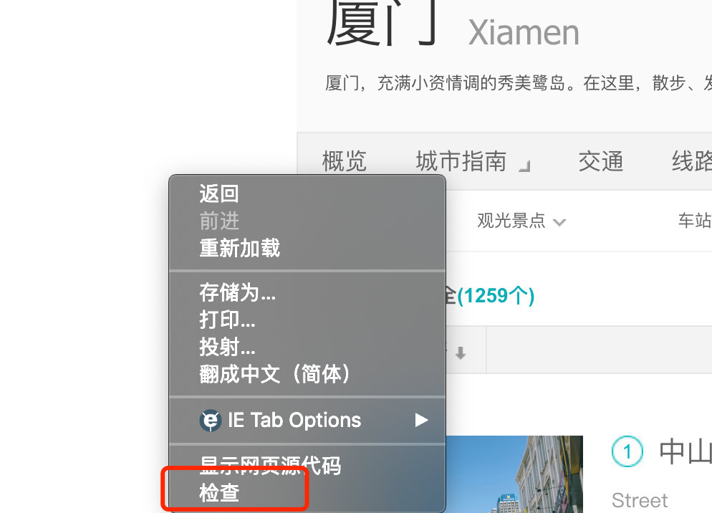This screenshot has height=513, width=712.
Task: Open the 中山 street photo thumbnail
Action: point(514,474)
